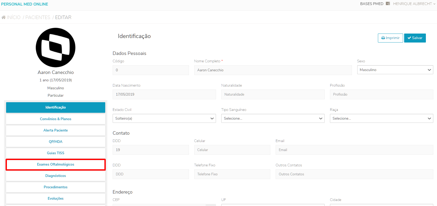Focus the Naturalidade input field
This screenshot has width=437, height=206.
pyautogui.click(x=273, y=95)
